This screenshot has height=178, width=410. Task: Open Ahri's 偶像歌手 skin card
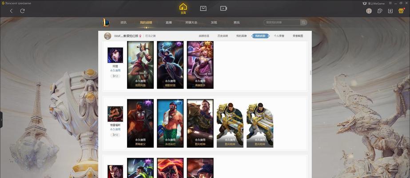tap(200, 65)
